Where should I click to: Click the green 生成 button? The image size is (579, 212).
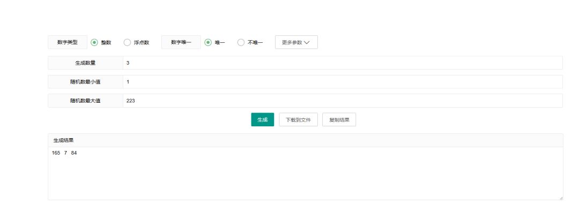(263, 120)
